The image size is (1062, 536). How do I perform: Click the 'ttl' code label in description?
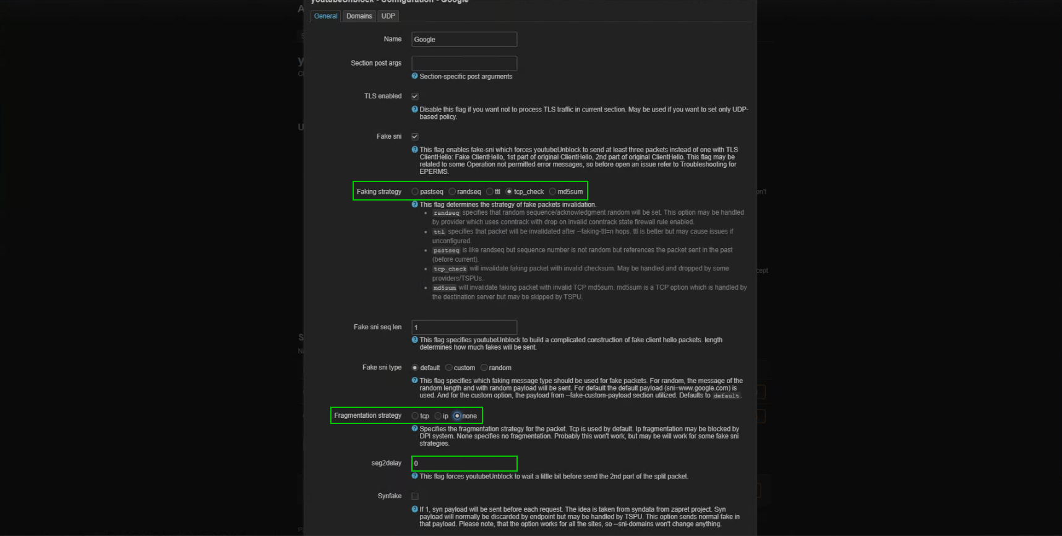[x=439, y=232]
